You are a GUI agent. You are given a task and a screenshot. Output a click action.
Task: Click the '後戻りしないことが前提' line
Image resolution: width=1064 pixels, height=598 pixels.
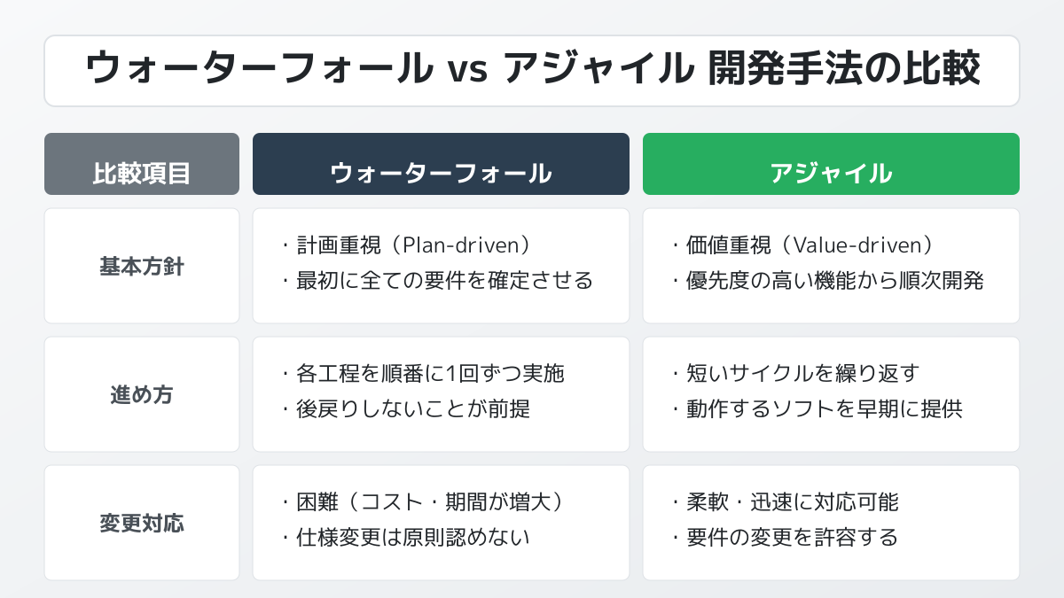pyautogui.click(x=411, y=409)
